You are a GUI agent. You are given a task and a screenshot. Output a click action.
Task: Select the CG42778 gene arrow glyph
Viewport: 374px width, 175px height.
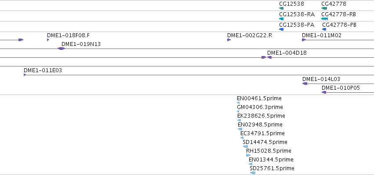tap(324, 8)
